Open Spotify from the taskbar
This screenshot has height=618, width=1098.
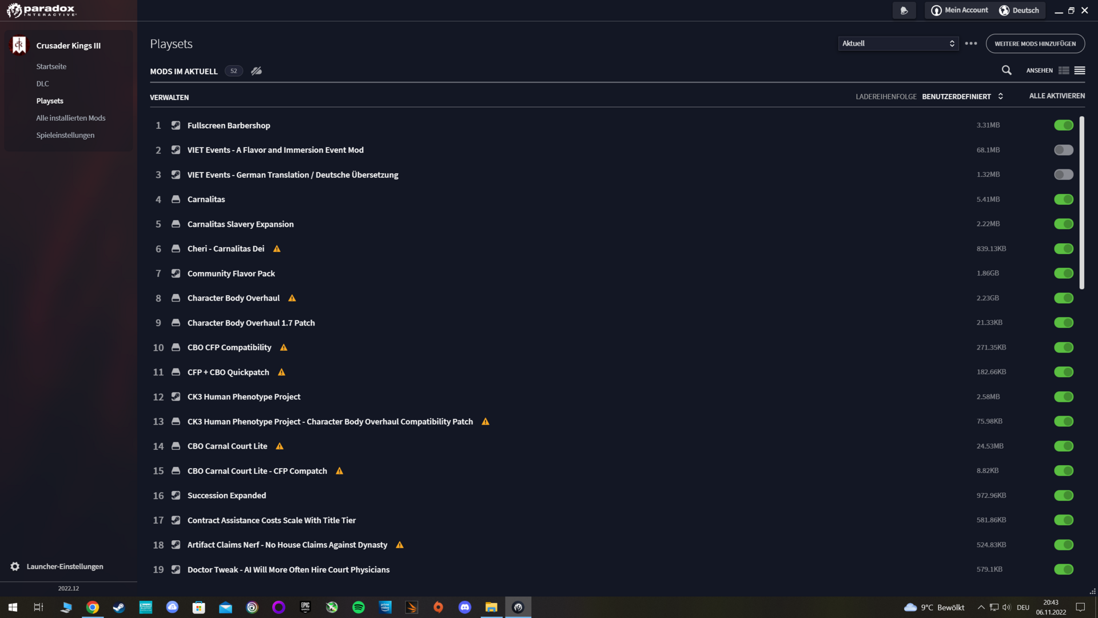[359, 607]
